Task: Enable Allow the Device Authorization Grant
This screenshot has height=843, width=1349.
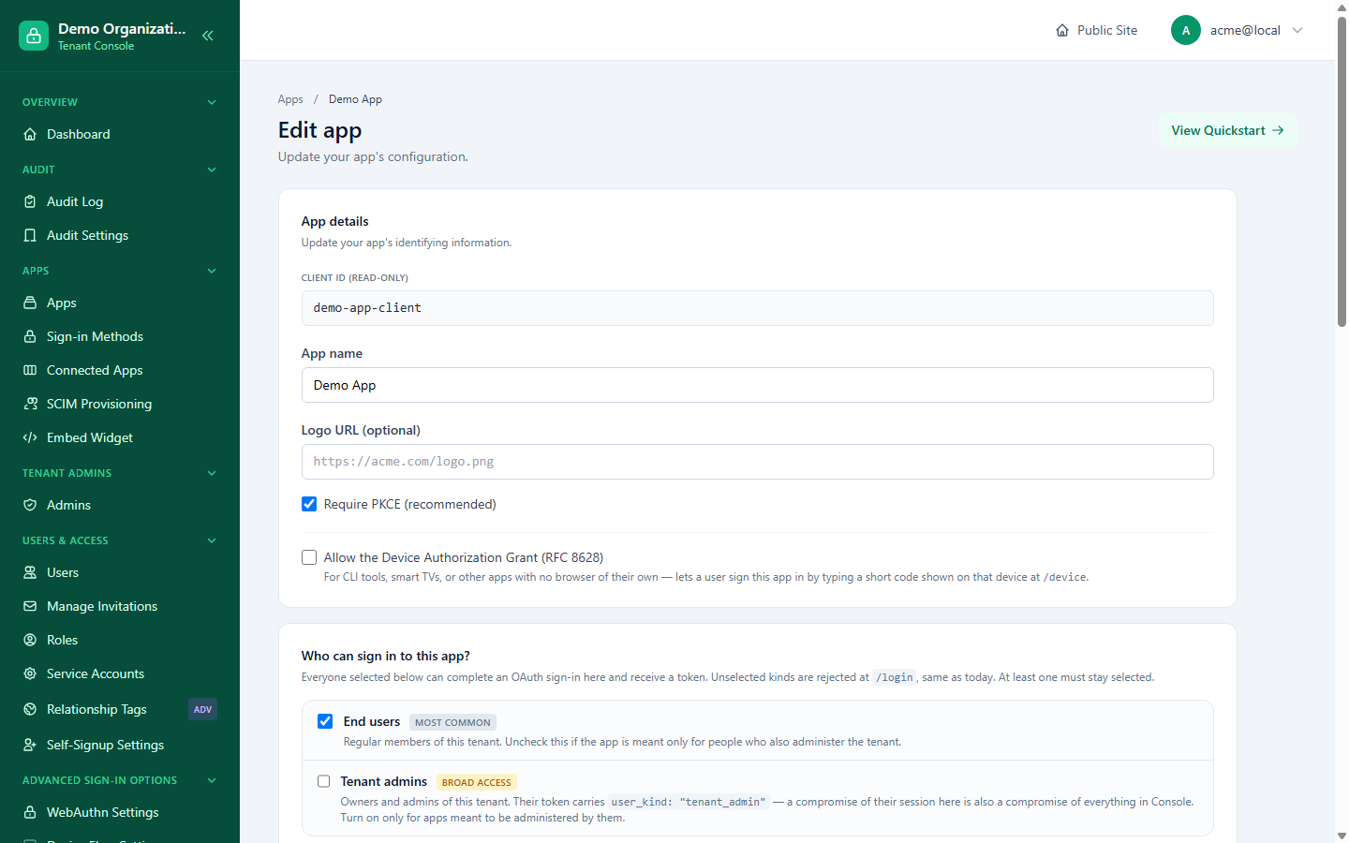Action: (x=309, y=557)
